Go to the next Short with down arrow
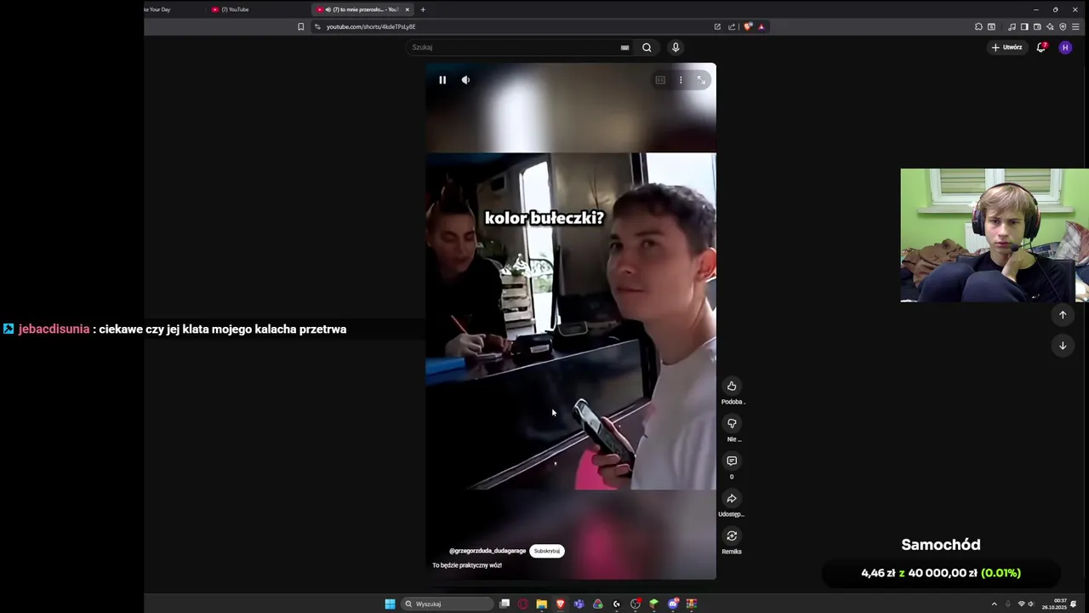Screen dimensions: 1089x613 (1063, 346)
